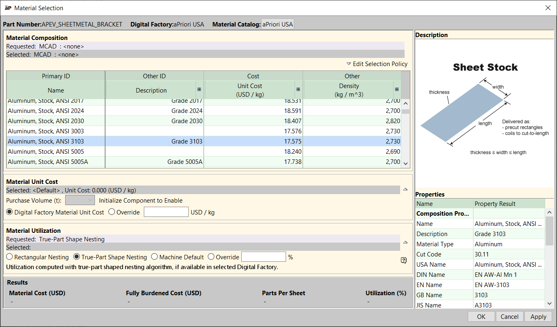Expand Edit Selection Policy

(x=377, y=64)
